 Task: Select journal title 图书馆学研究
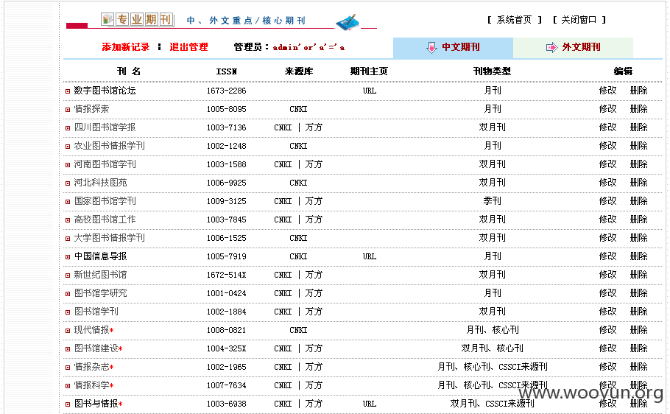100,293
